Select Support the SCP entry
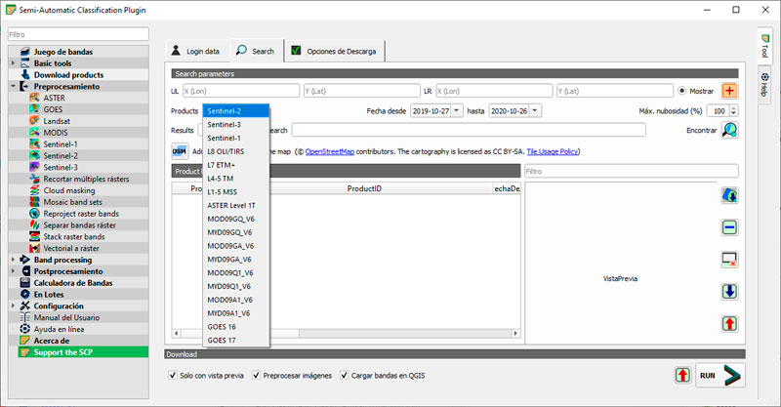The image size is (781, 407). (83, 352)
